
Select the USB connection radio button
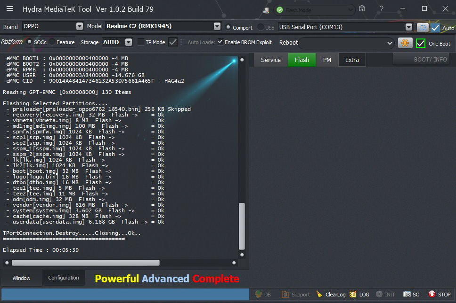coord(261,27)
